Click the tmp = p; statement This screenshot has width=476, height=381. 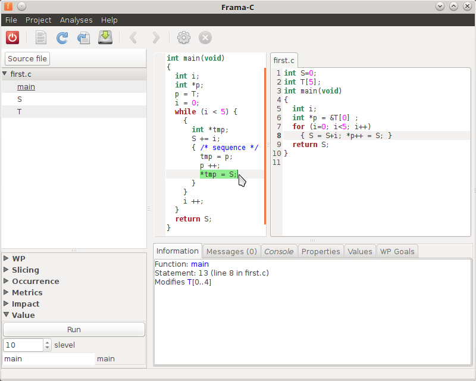tap(216, 157)
